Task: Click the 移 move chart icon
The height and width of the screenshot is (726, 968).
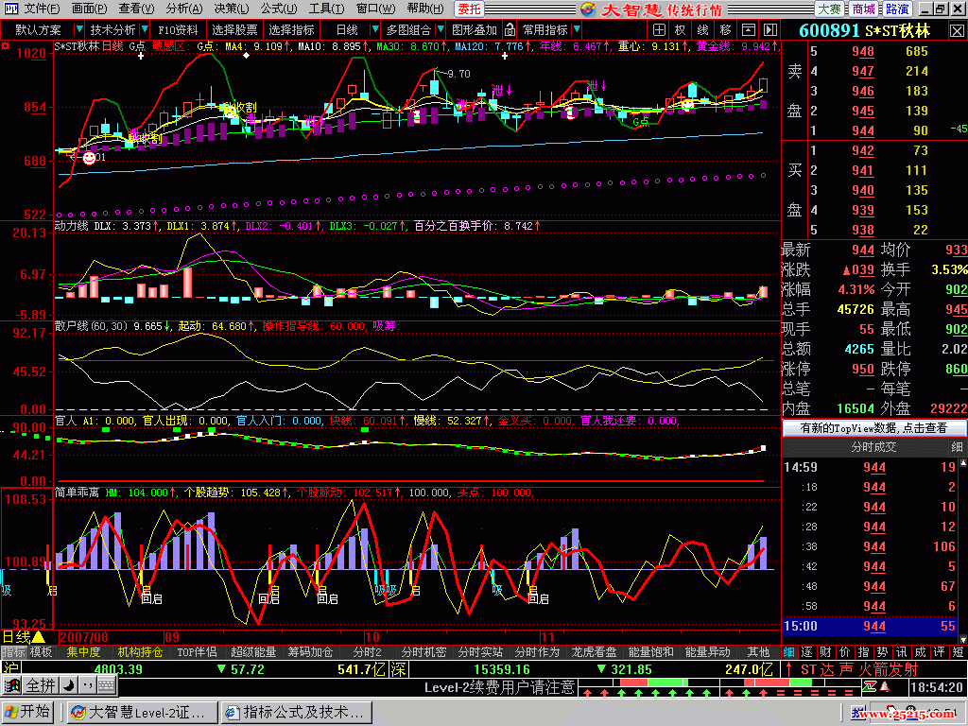Action: point(725,29)
